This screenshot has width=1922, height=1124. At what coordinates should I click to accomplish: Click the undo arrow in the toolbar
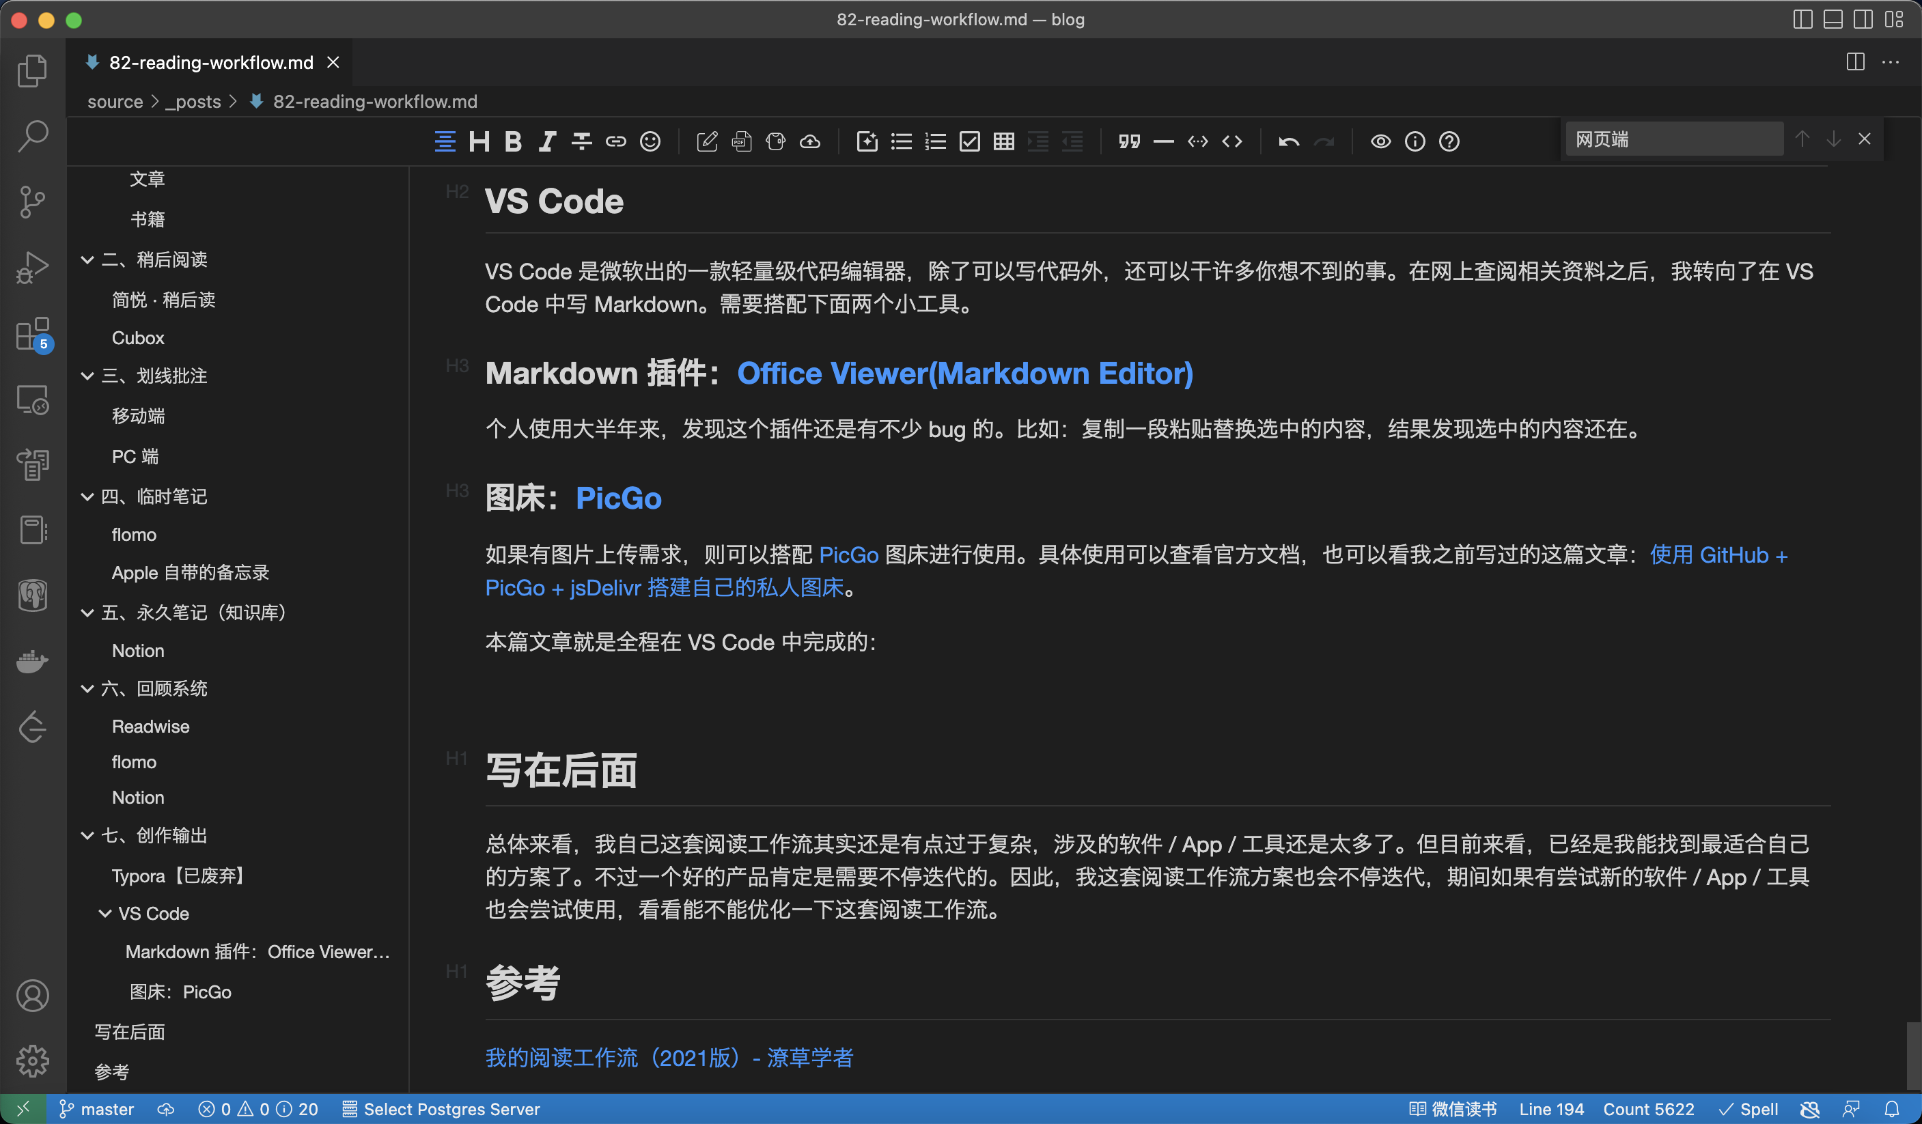1288,142
